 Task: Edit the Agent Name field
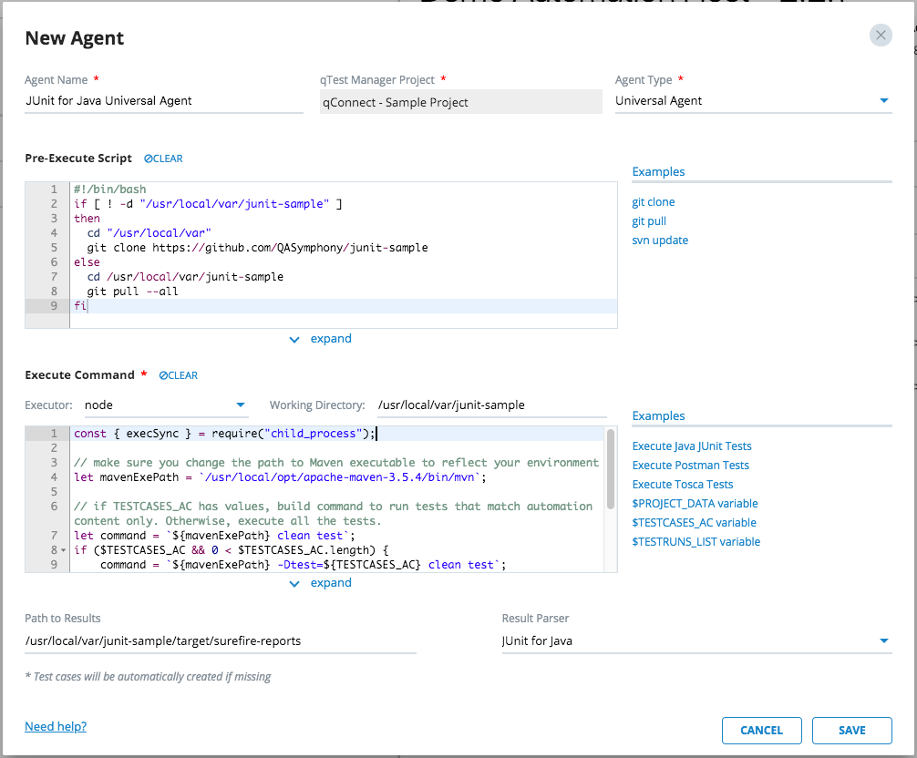coord(164,101)
